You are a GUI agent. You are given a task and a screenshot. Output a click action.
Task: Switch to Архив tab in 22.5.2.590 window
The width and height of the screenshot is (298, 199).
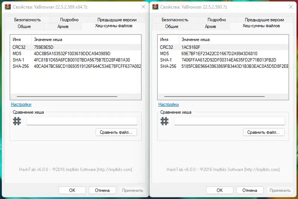click(210, 26)
